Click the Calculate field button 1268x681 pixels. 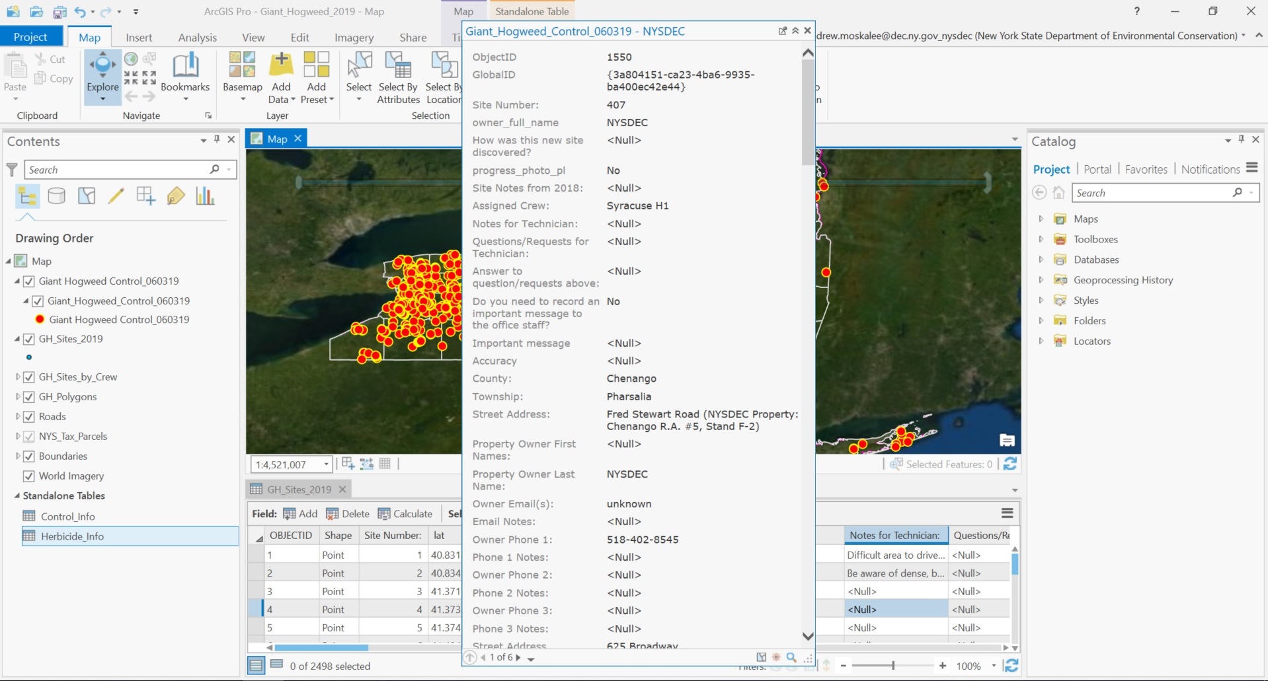click(x=405, y=514)
